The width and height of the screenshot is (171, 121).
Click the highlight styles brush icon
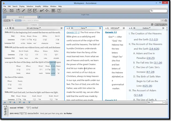(x=42, y=11)
